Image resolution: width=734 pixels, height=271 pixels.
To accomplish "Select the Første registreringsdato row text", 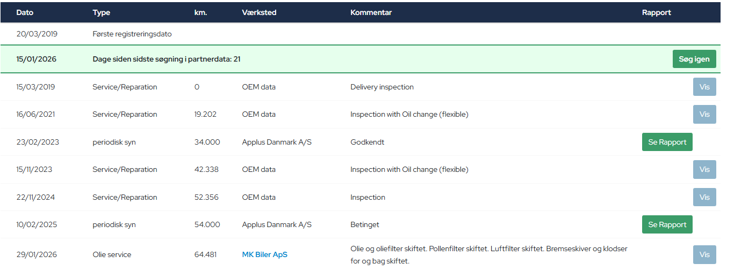I will pos(132,34).
